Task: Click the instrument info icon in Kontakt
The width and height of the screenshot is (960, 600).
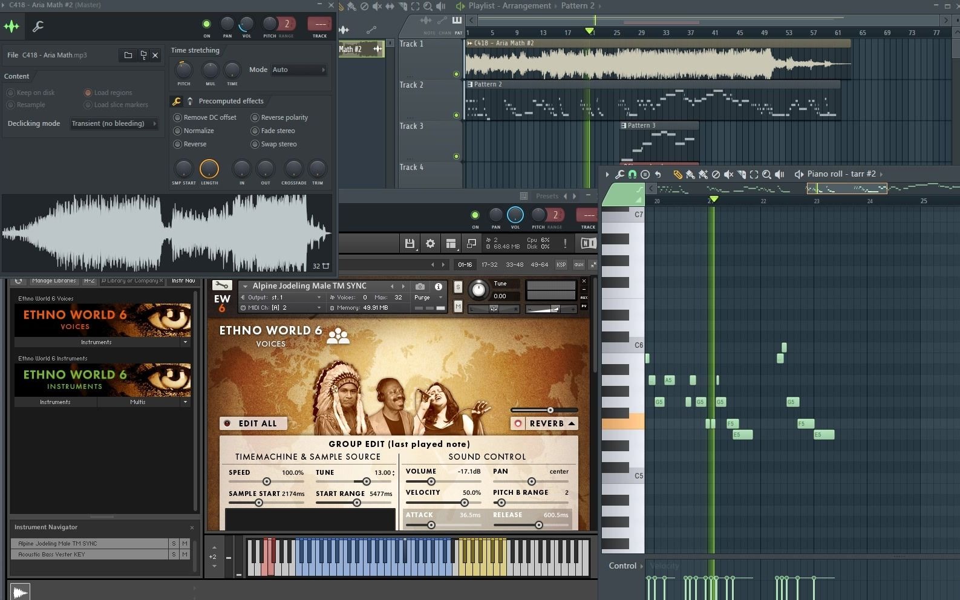Action: (x=439, y=286)
